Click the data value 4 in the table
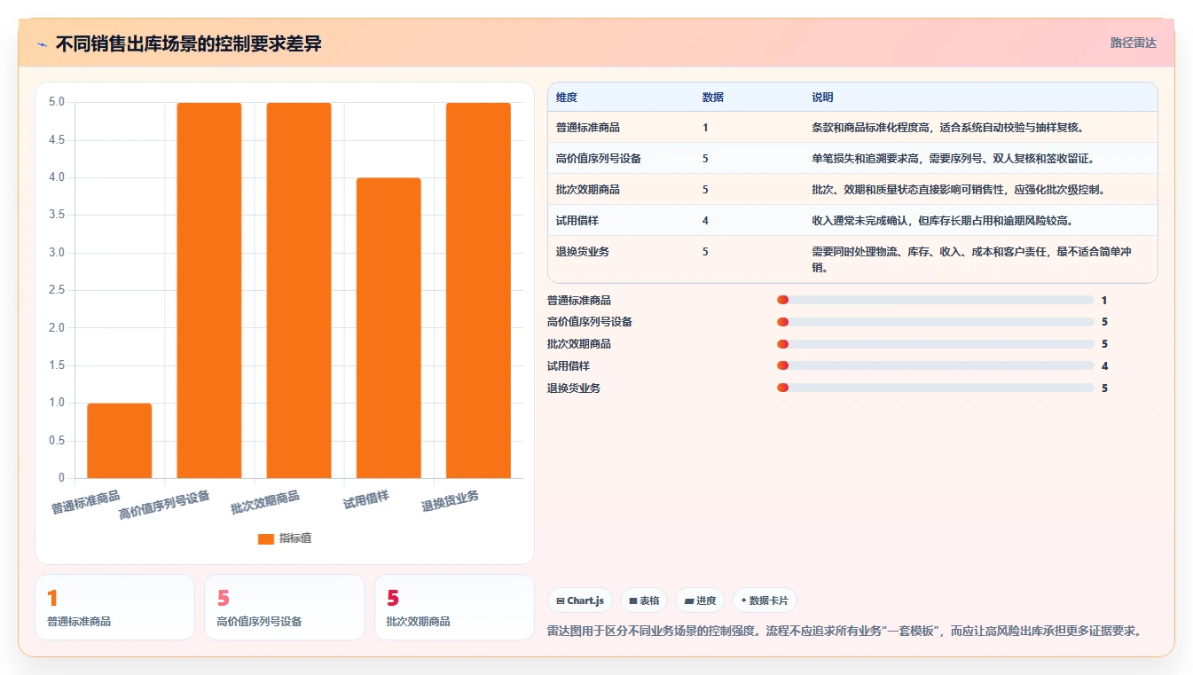 point(705,221)
